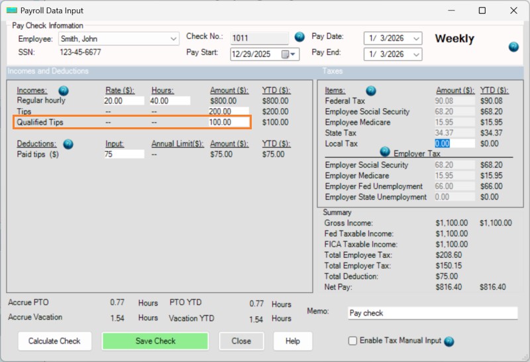Click Total Employer Tax value $150.15
530x362 pixels.
tap(449, 266)
